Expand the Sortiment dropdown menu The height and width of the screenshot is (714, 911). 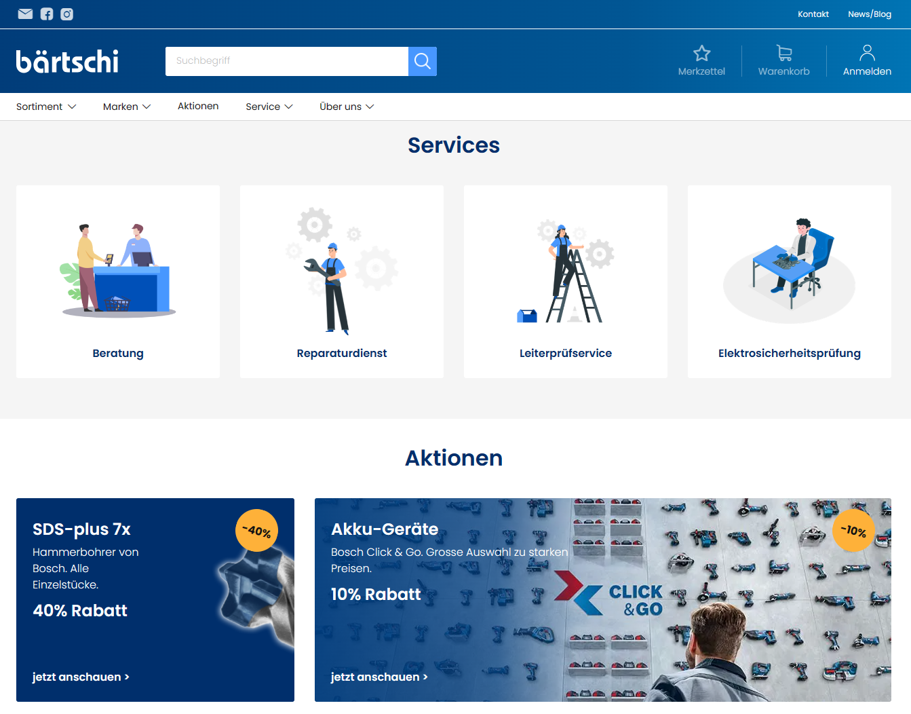46,107
